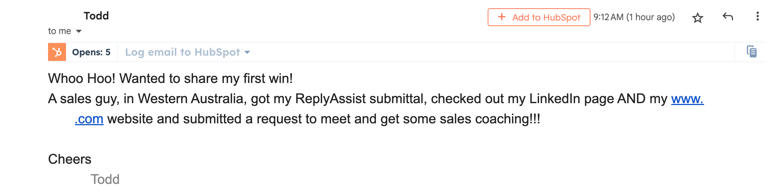Click the plus icon beside Add to HubSpot
The width and height of the screenshot is (772, 194).
502,17
